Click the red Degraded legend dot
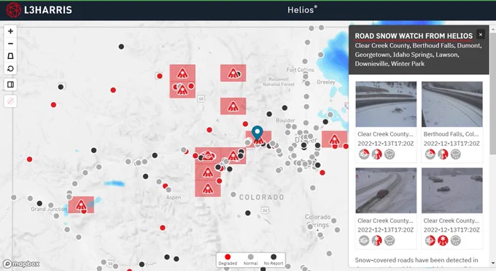This screenshot has height=271, width=496. tap(228, 256)
